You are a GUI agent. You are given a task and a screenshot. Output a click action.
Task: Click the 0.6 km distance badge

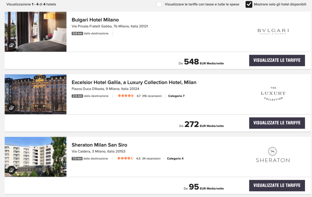[x=77, y=33]
